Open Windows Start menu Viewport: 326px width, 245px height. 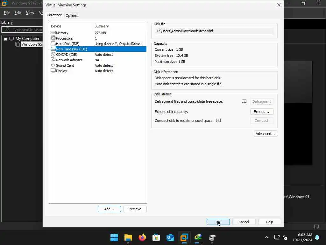point(114,237)
